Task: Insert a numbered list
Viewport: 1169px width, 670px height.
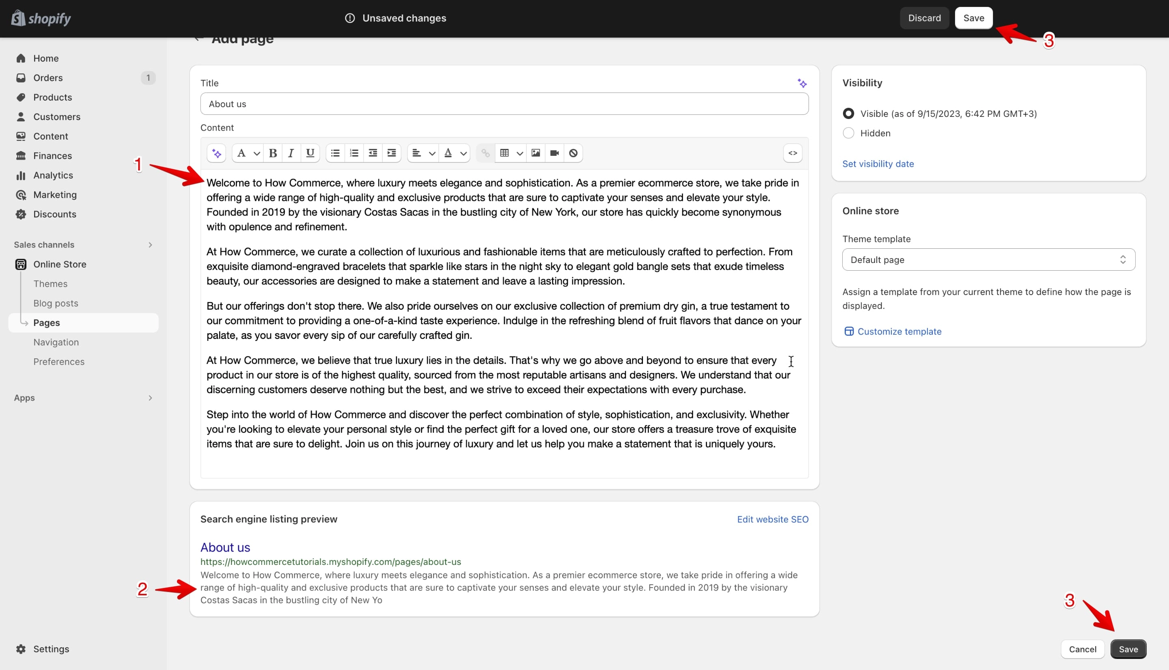Action: [x=354, y=153]
